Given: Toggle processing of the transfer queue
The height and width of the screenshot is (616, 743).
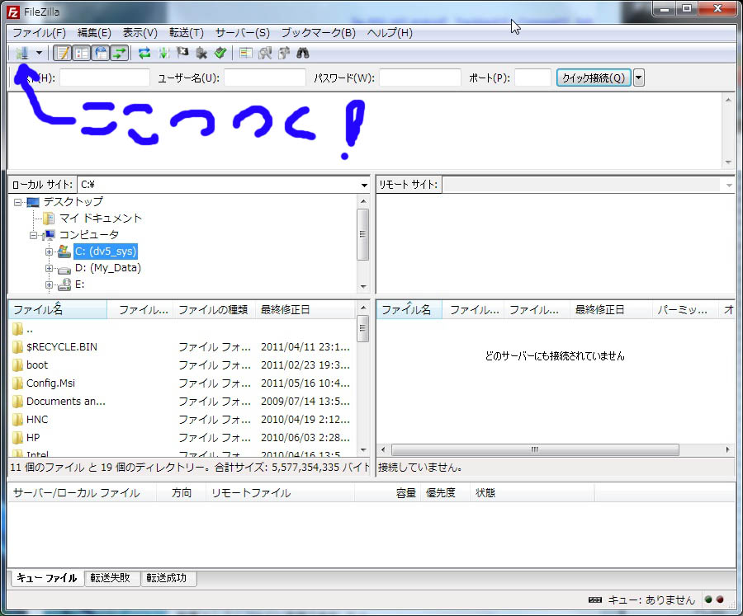Looking at the screenshot, I should pos(164,53).
